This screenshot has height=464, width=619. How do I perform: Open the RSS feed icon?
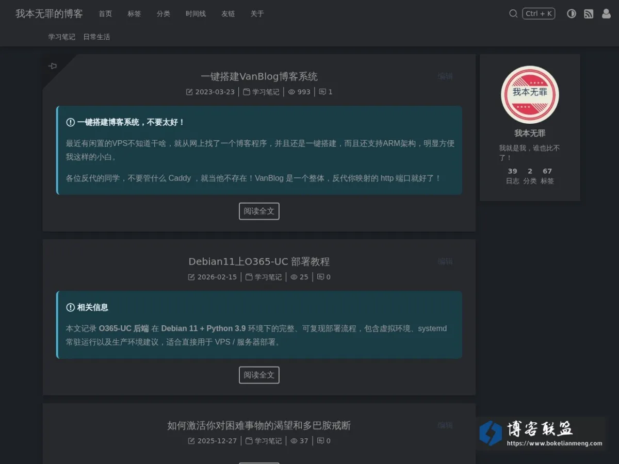589,14
